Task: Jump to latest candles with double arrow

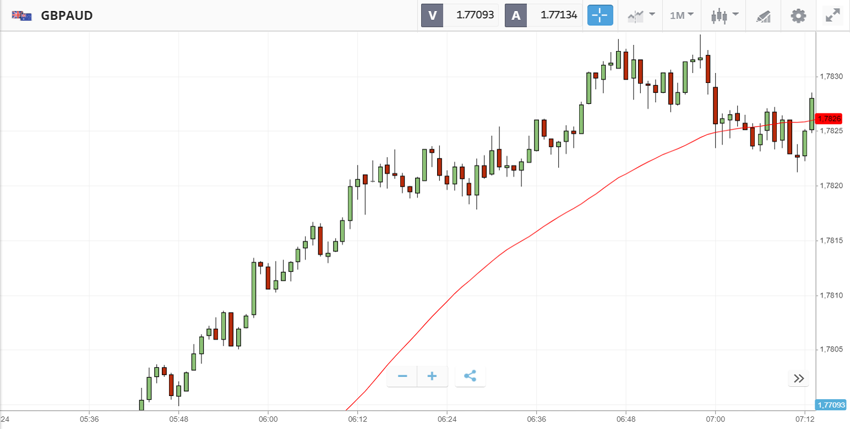Action: 799,378
